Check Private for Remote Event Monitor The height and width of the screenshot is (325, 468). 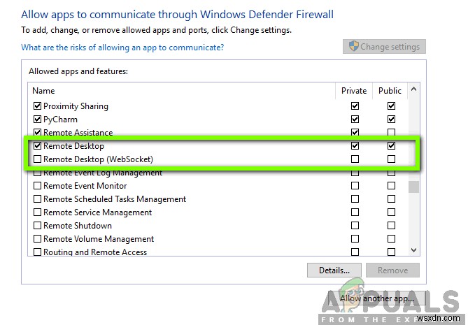tap(355, 186)
